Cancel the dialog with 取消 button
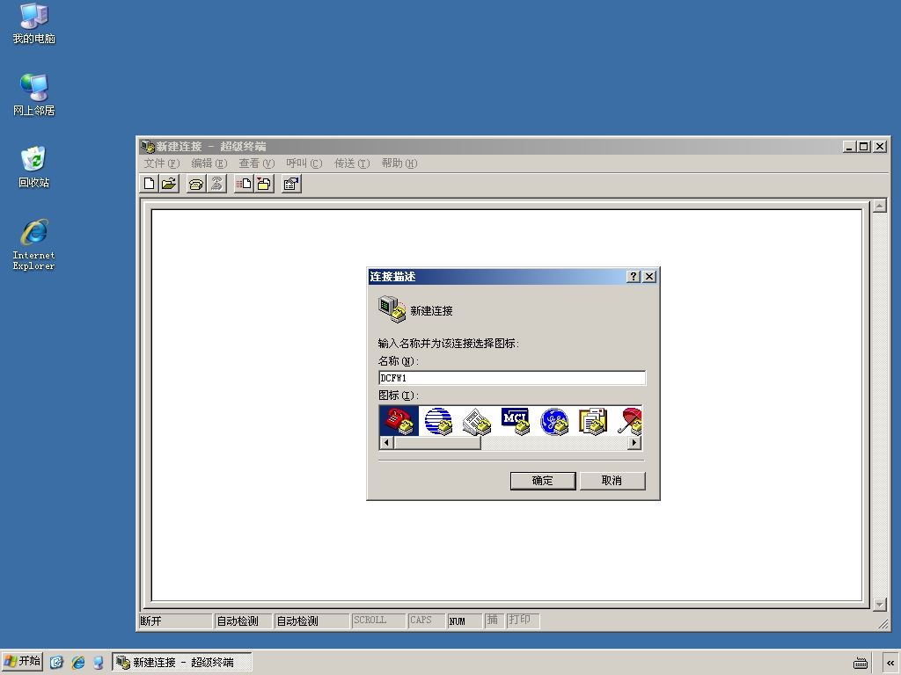901x675 pixels. pos(612,481)
